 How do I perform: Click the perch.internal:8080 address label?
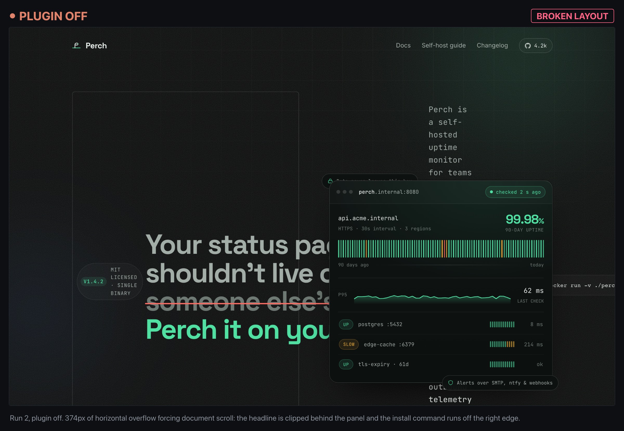coord(389,192)
